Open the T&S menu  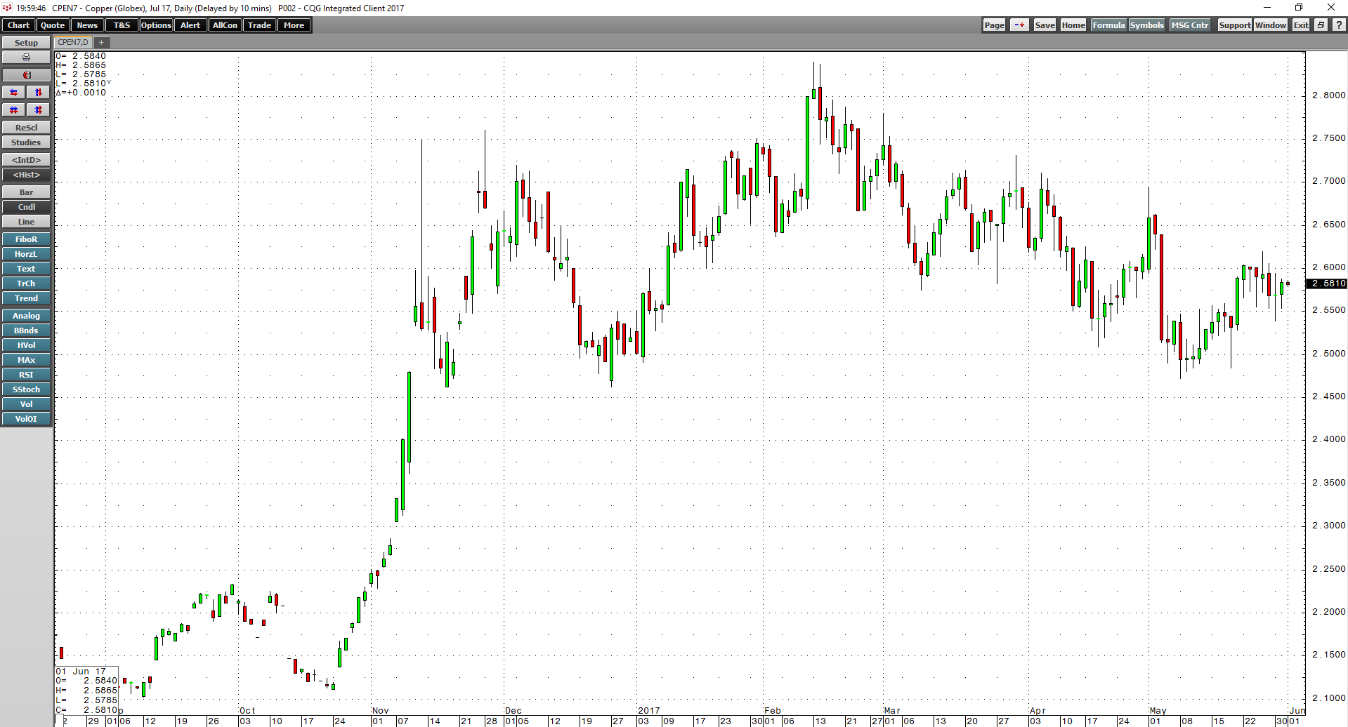coord(122,25)
